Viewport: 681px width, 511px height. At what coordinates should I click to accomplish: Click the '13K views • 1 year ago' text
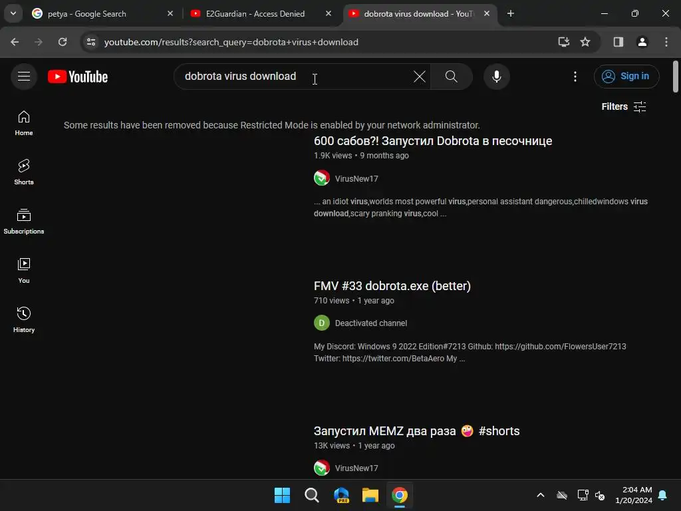(354, 446)
